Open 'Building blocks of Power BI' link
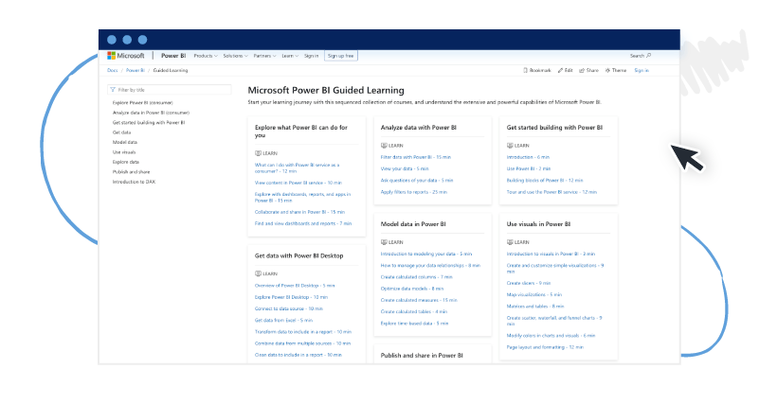777x404 pixels. pyautogui.click(x=545, y=181)
